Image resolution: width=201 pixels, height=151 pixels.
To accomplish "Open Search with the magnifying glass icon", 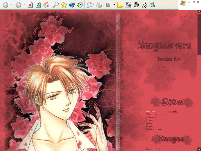I will (x=56, y=5).
